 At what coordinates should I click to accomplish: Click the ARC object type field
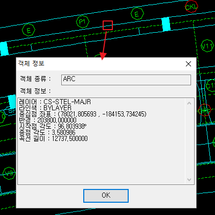pyautogui.click(x=126, y=80)
